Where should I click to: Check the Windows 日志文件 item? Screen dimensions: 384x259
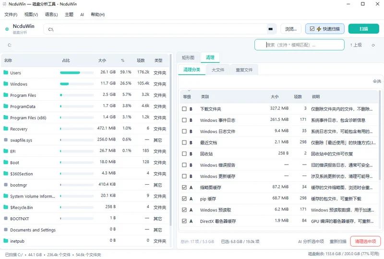(184, 131)
